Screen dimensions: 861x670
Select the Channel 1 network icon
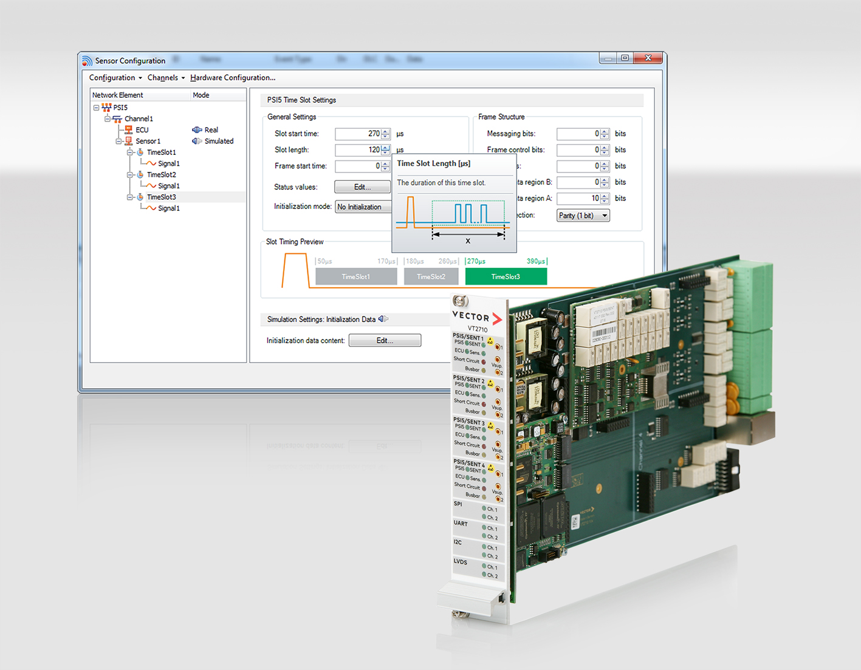coord(117,120)
